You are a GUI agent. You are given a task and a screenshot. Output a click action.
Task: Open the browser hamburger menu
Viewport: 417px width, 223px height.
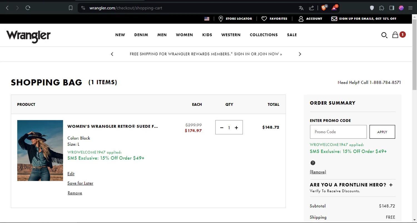click(x=410, y=8)
